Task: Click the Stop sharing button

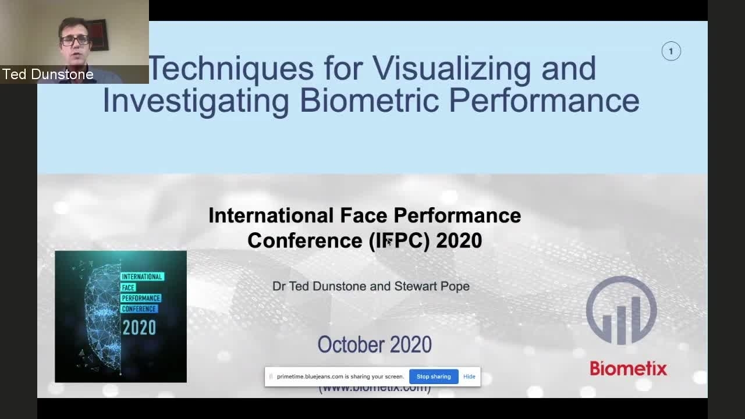Action: pyautogui.click(x=434, y=377)
